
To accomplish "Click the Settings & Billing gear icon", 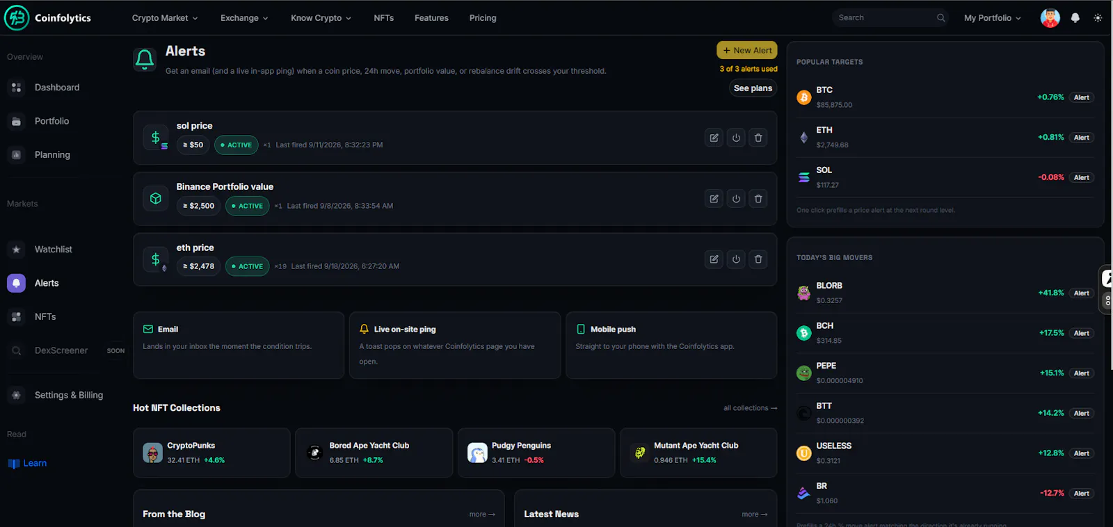I will pyautogui.click(x=16, y=395).
